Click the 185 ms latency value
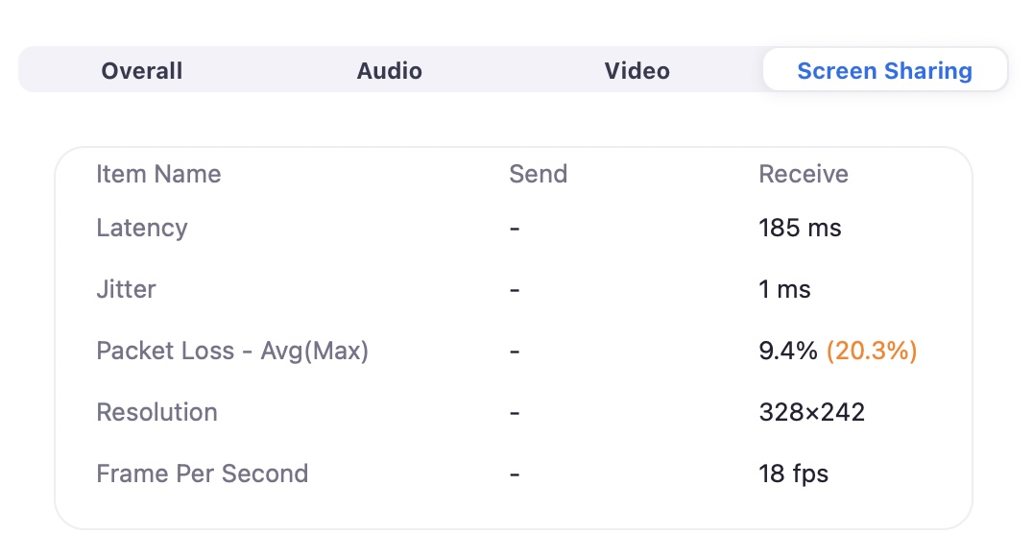 [x=800, y=228]
